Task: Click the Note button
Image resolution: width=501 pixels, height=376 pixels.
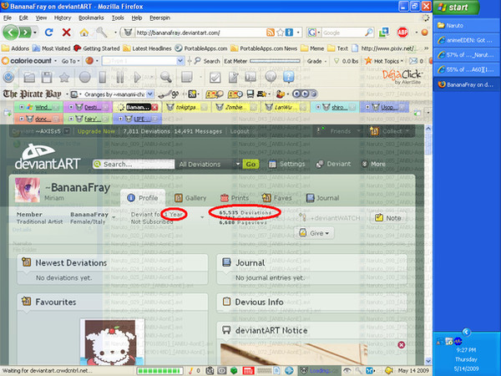Action: point(388,218)
